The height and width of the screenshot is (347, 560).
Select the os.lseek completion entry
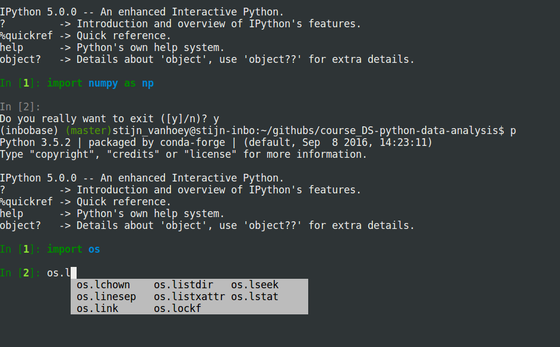[255, 285]
